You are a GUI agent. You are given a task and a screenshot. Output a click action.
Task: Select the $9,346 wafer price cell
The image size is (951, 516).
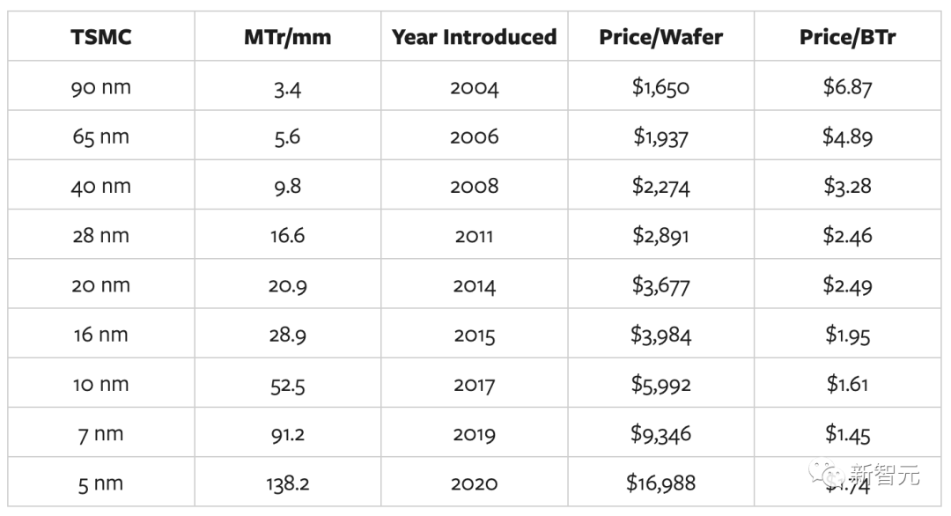click(x=660, y=434)
